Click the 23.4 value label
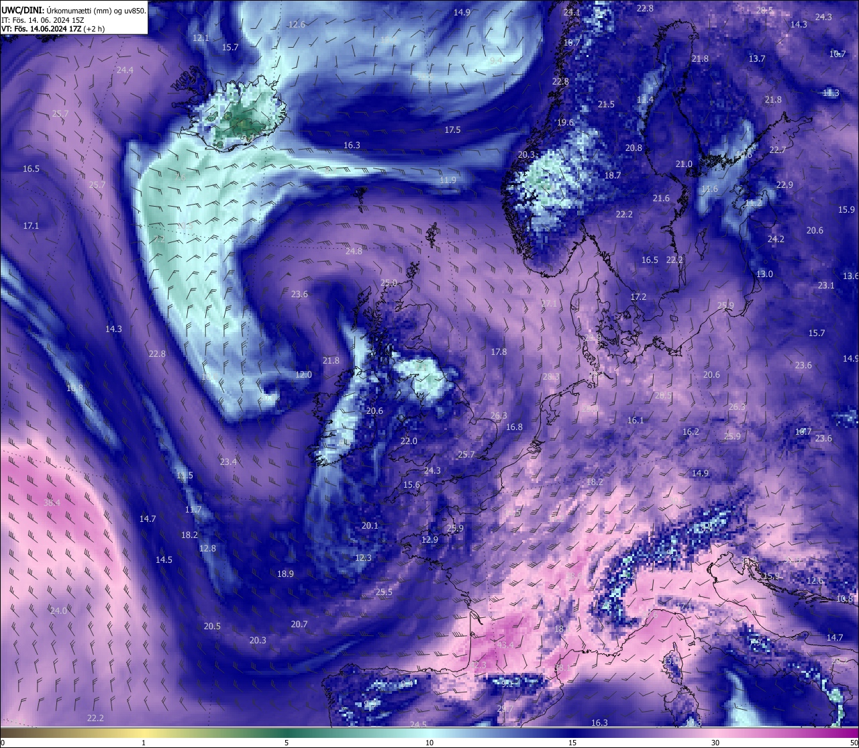 pos(228,462)
